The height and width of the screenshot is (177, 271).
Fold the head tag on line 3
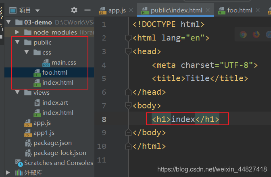click(128, 51)
